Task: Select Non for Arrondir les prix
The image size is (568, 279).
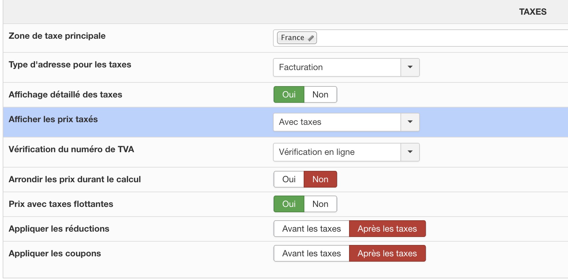Action: [320, 180]
